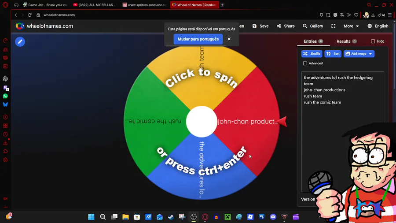The width and height of the screenshot is (396, 223).
Task: Click the 'rush team' entry line
Action: coord(313,96)
